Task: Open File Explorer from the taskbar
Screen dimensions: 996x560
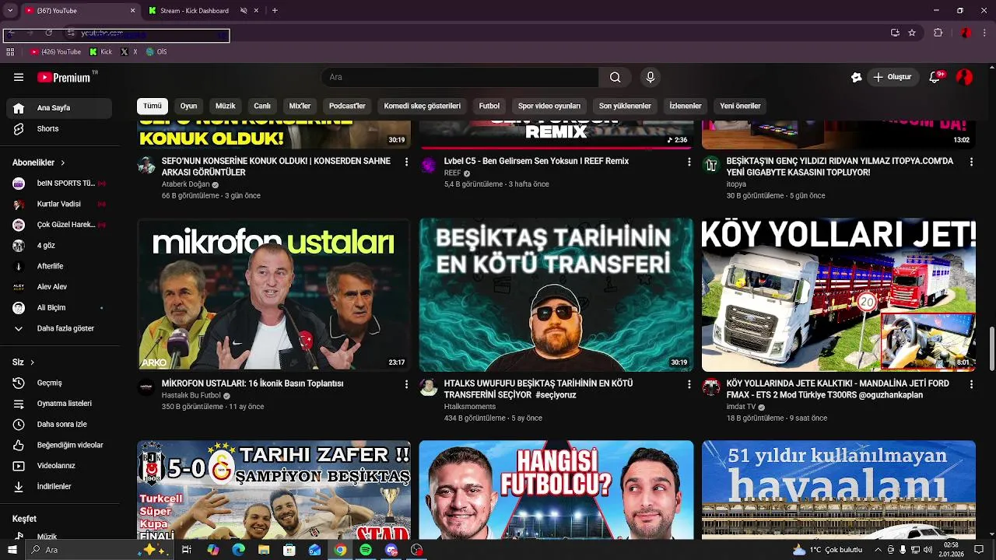Action: [264, 550]
